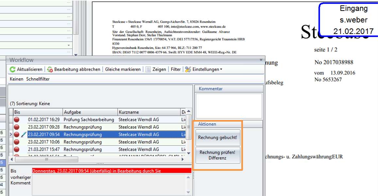The height and width of the screenshot is (196, 378).
Task: Click the task table's horizontal scrollbar thumb
Action: click(x=46, y=159)
